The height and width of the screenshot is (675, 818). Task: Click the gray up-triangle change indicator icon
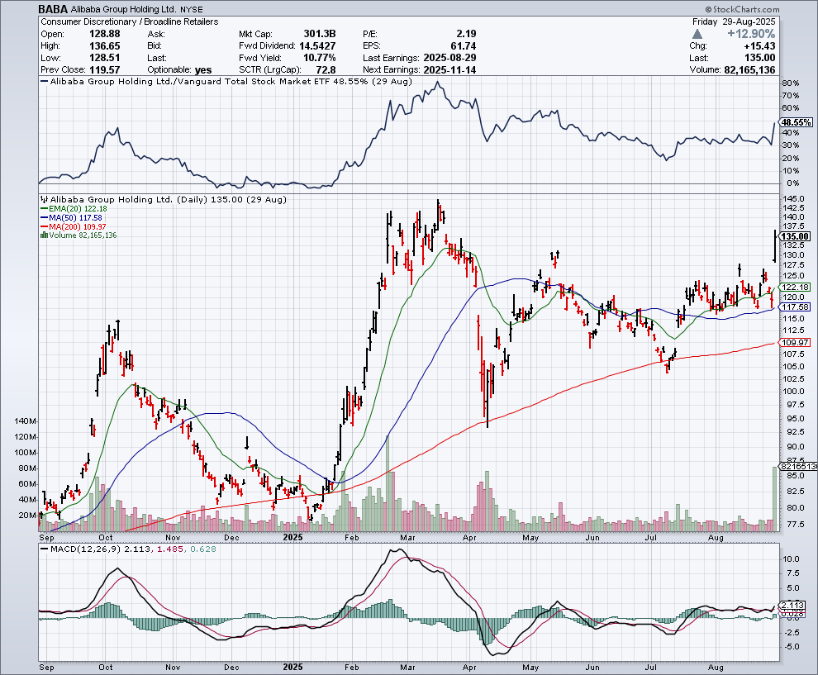coord(697,34)
